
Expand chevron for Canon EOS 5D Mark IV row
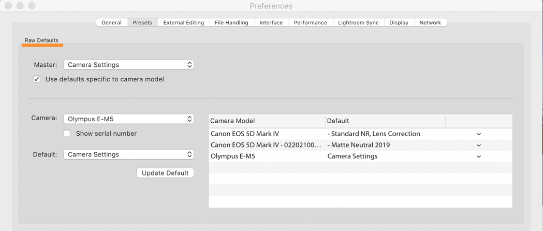click(479, 134)
